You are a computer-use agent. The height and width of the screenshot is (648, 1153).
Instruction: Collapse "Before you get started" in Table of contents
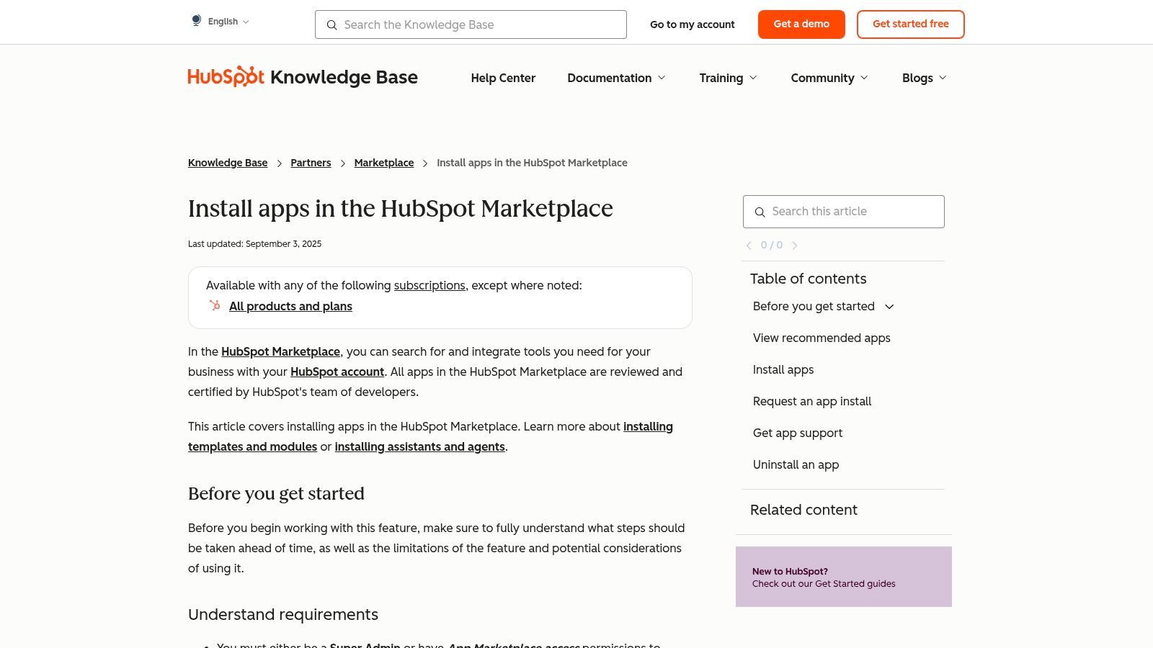(x=889, y=306)
